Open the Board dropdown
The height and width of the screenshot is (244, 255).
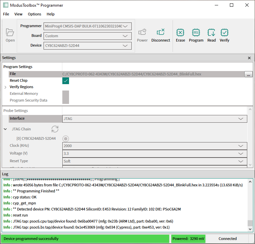[x=87, y=36]
